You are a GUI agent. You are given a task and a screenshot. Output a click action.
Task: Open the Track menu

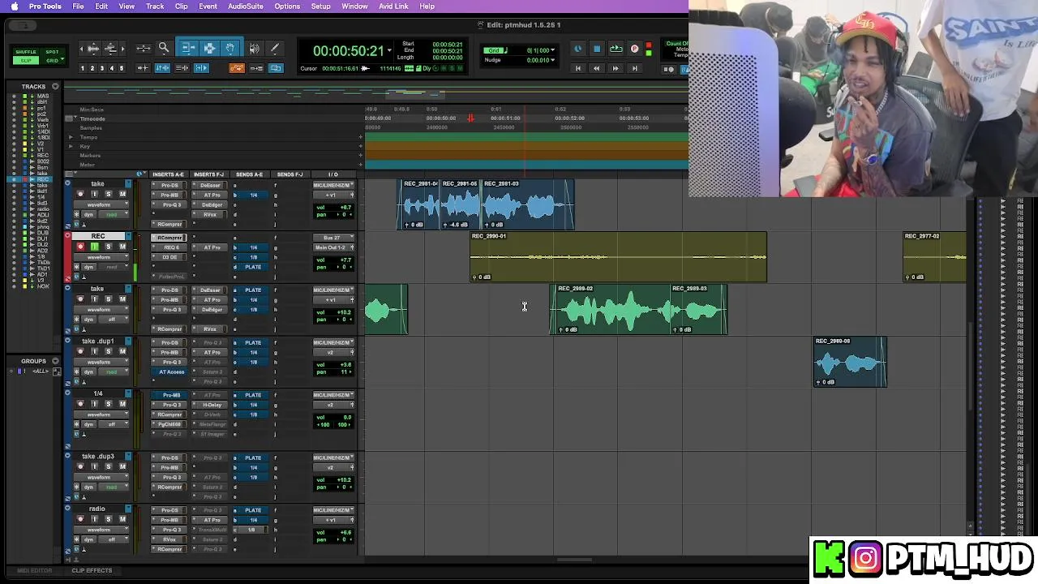click(x=155, y=6)
